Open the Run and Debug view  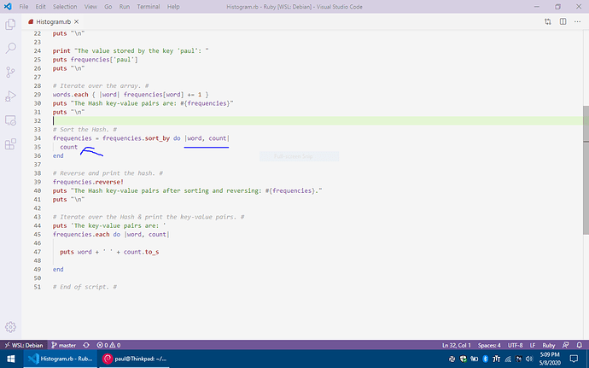[10, 96]
